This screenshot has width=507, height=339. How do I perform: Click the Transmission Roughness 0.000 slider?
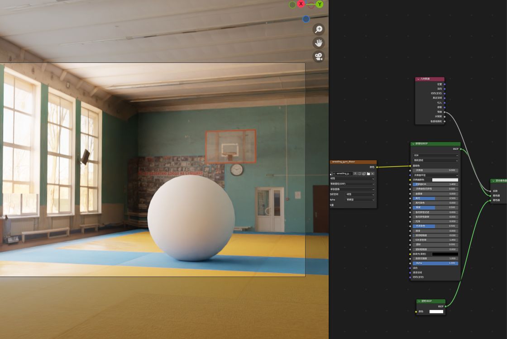pos(435,249)
